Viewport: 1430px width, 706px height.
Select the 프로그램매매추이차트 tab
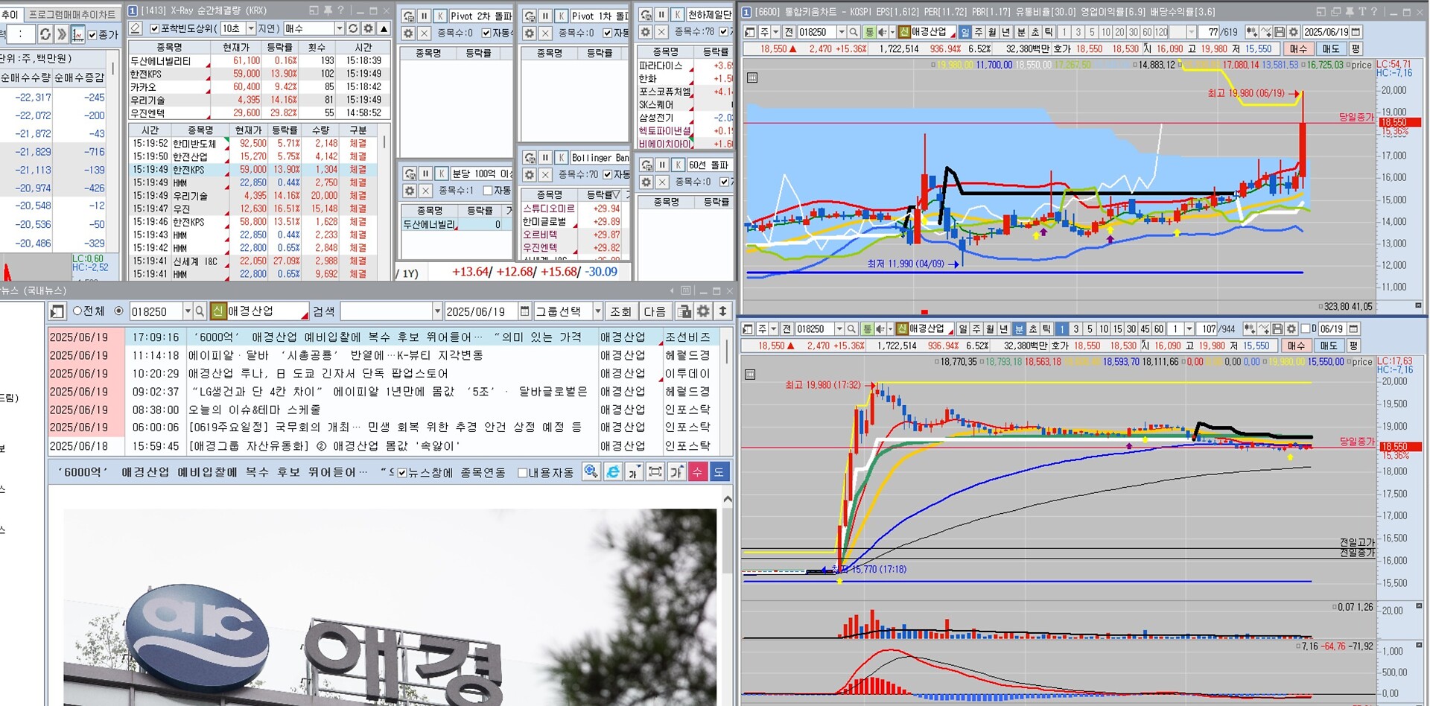[x=71, y=14]
